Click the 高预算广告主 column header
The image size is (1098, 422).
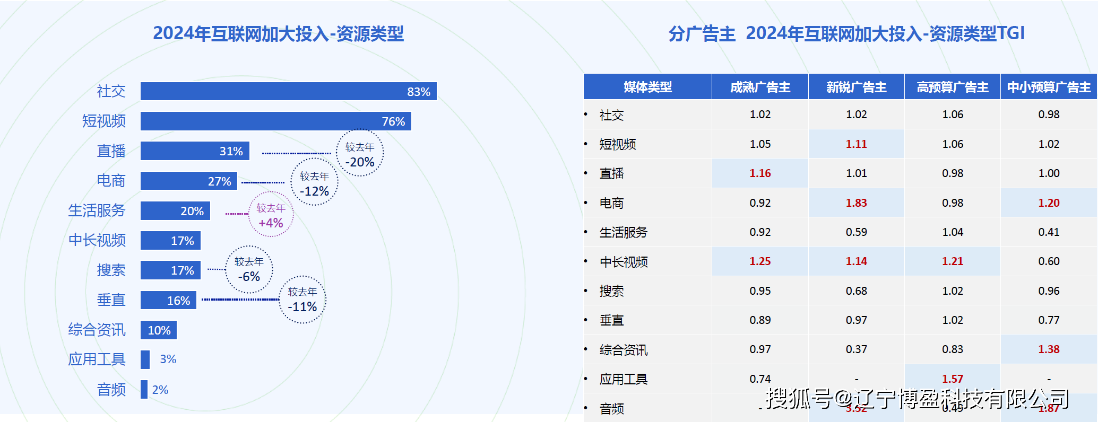pyautogui.click(x=953, y=87)
